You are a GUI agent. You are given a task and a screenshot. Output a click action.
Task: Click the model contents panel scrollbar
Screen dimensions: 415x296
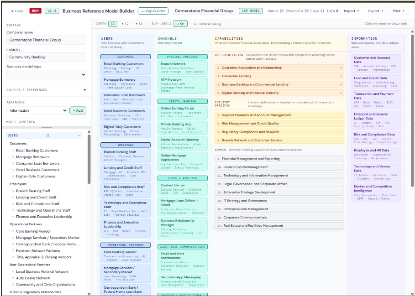89,159
